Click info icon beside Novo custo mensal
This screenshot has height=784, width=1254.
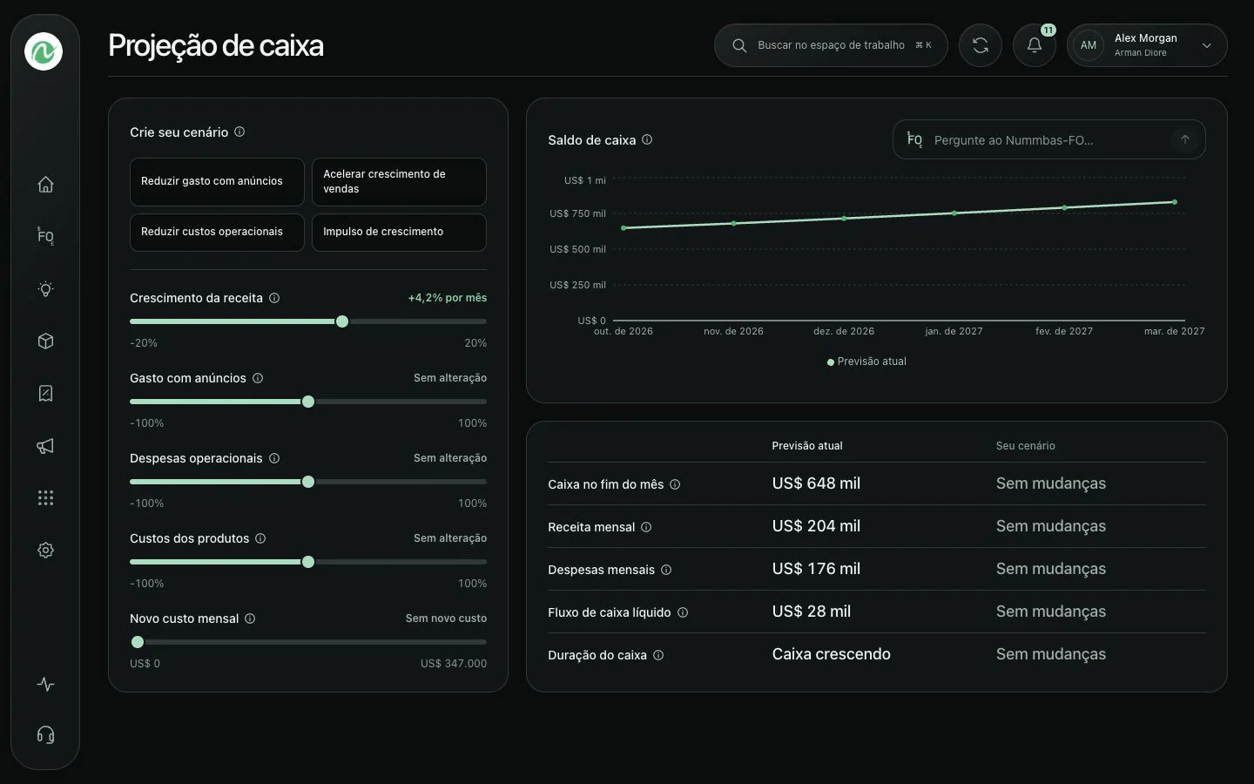tap(250, 618)
